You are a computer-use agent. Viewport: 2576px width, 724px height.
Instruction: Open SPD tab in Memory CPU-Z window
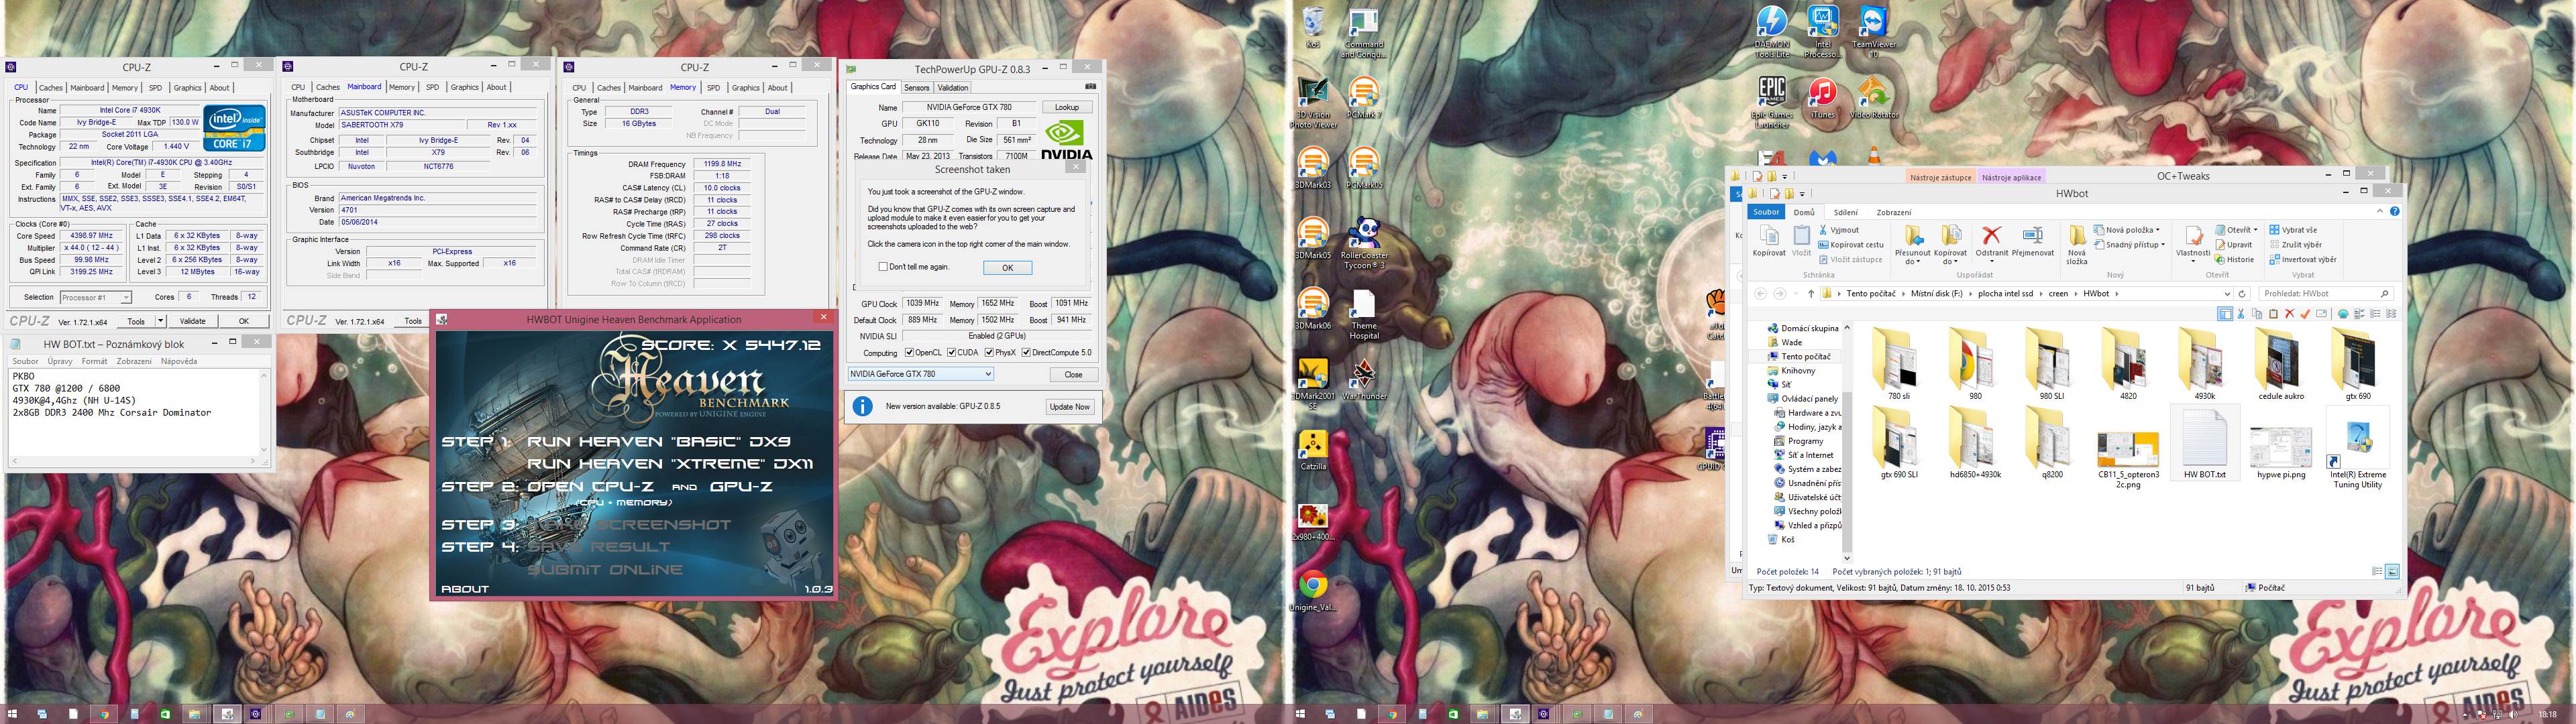(x=713, y=88)
